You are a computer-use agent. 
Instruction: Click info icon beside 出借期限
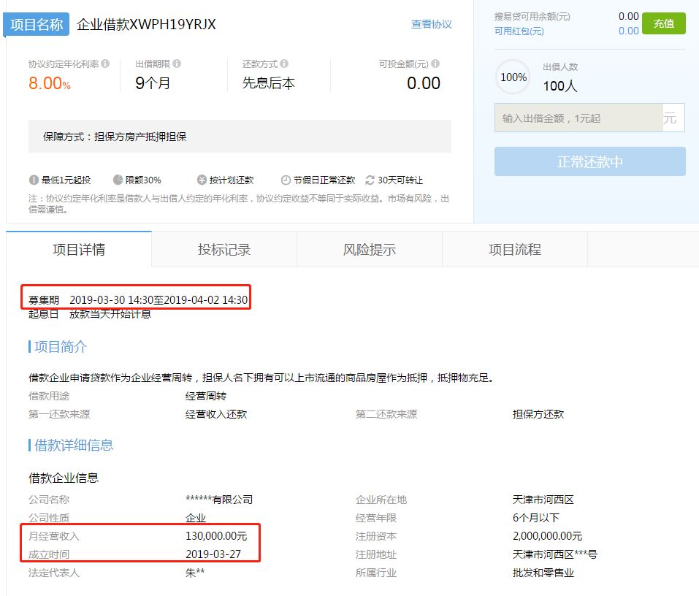tap(177, 64)
